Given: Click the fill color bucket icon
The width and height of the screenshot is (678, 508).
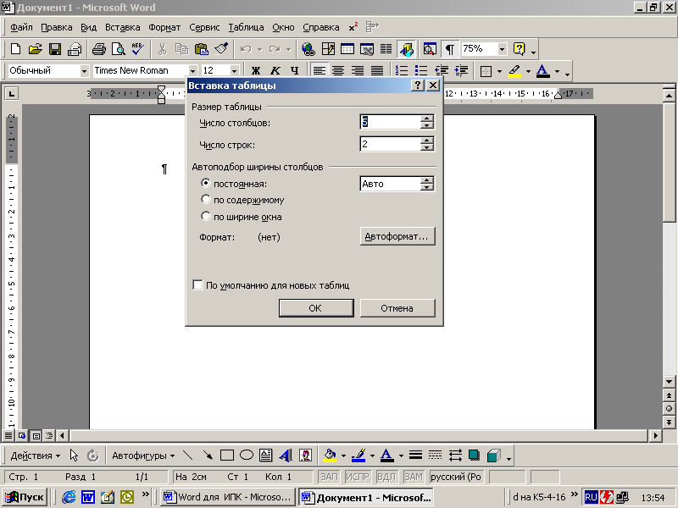Looking at the screenshot, I should tap(330, 456).
